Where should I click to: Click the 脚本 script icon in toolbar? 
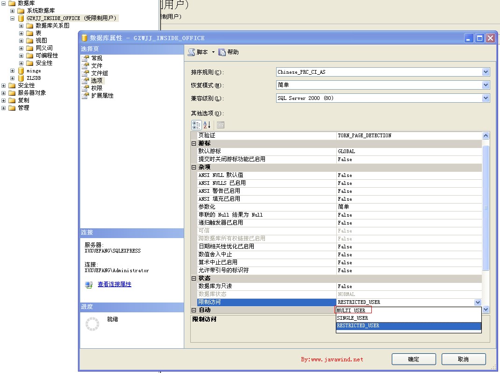click(x=191, y=52)
